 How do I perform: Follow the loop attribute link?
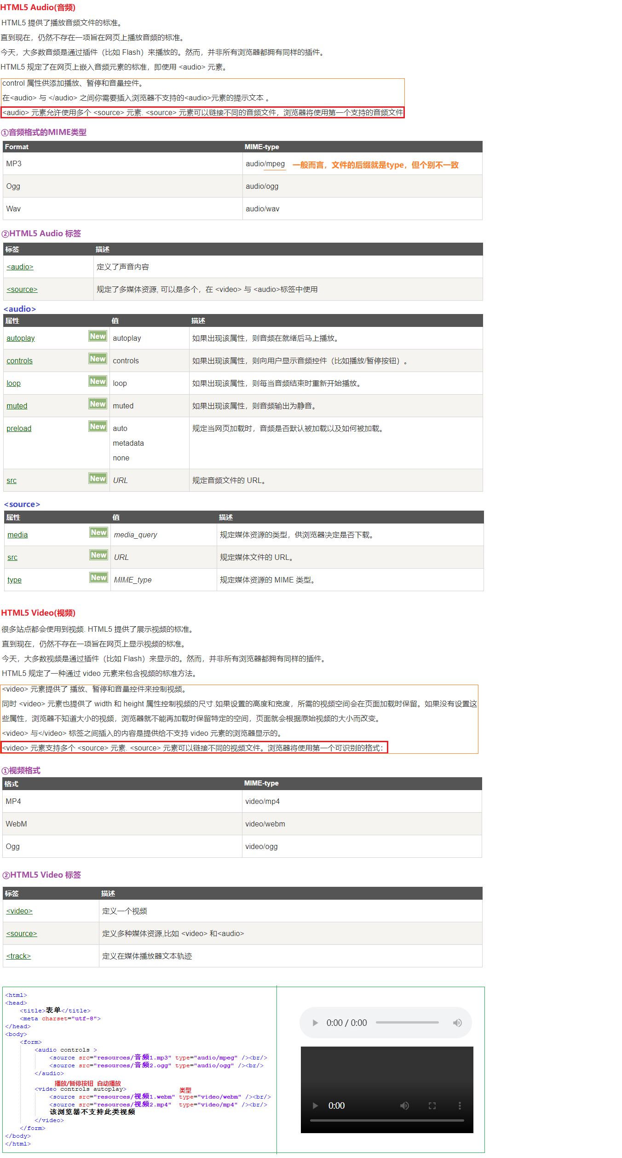pyautogui.click(x=13, y=384)
